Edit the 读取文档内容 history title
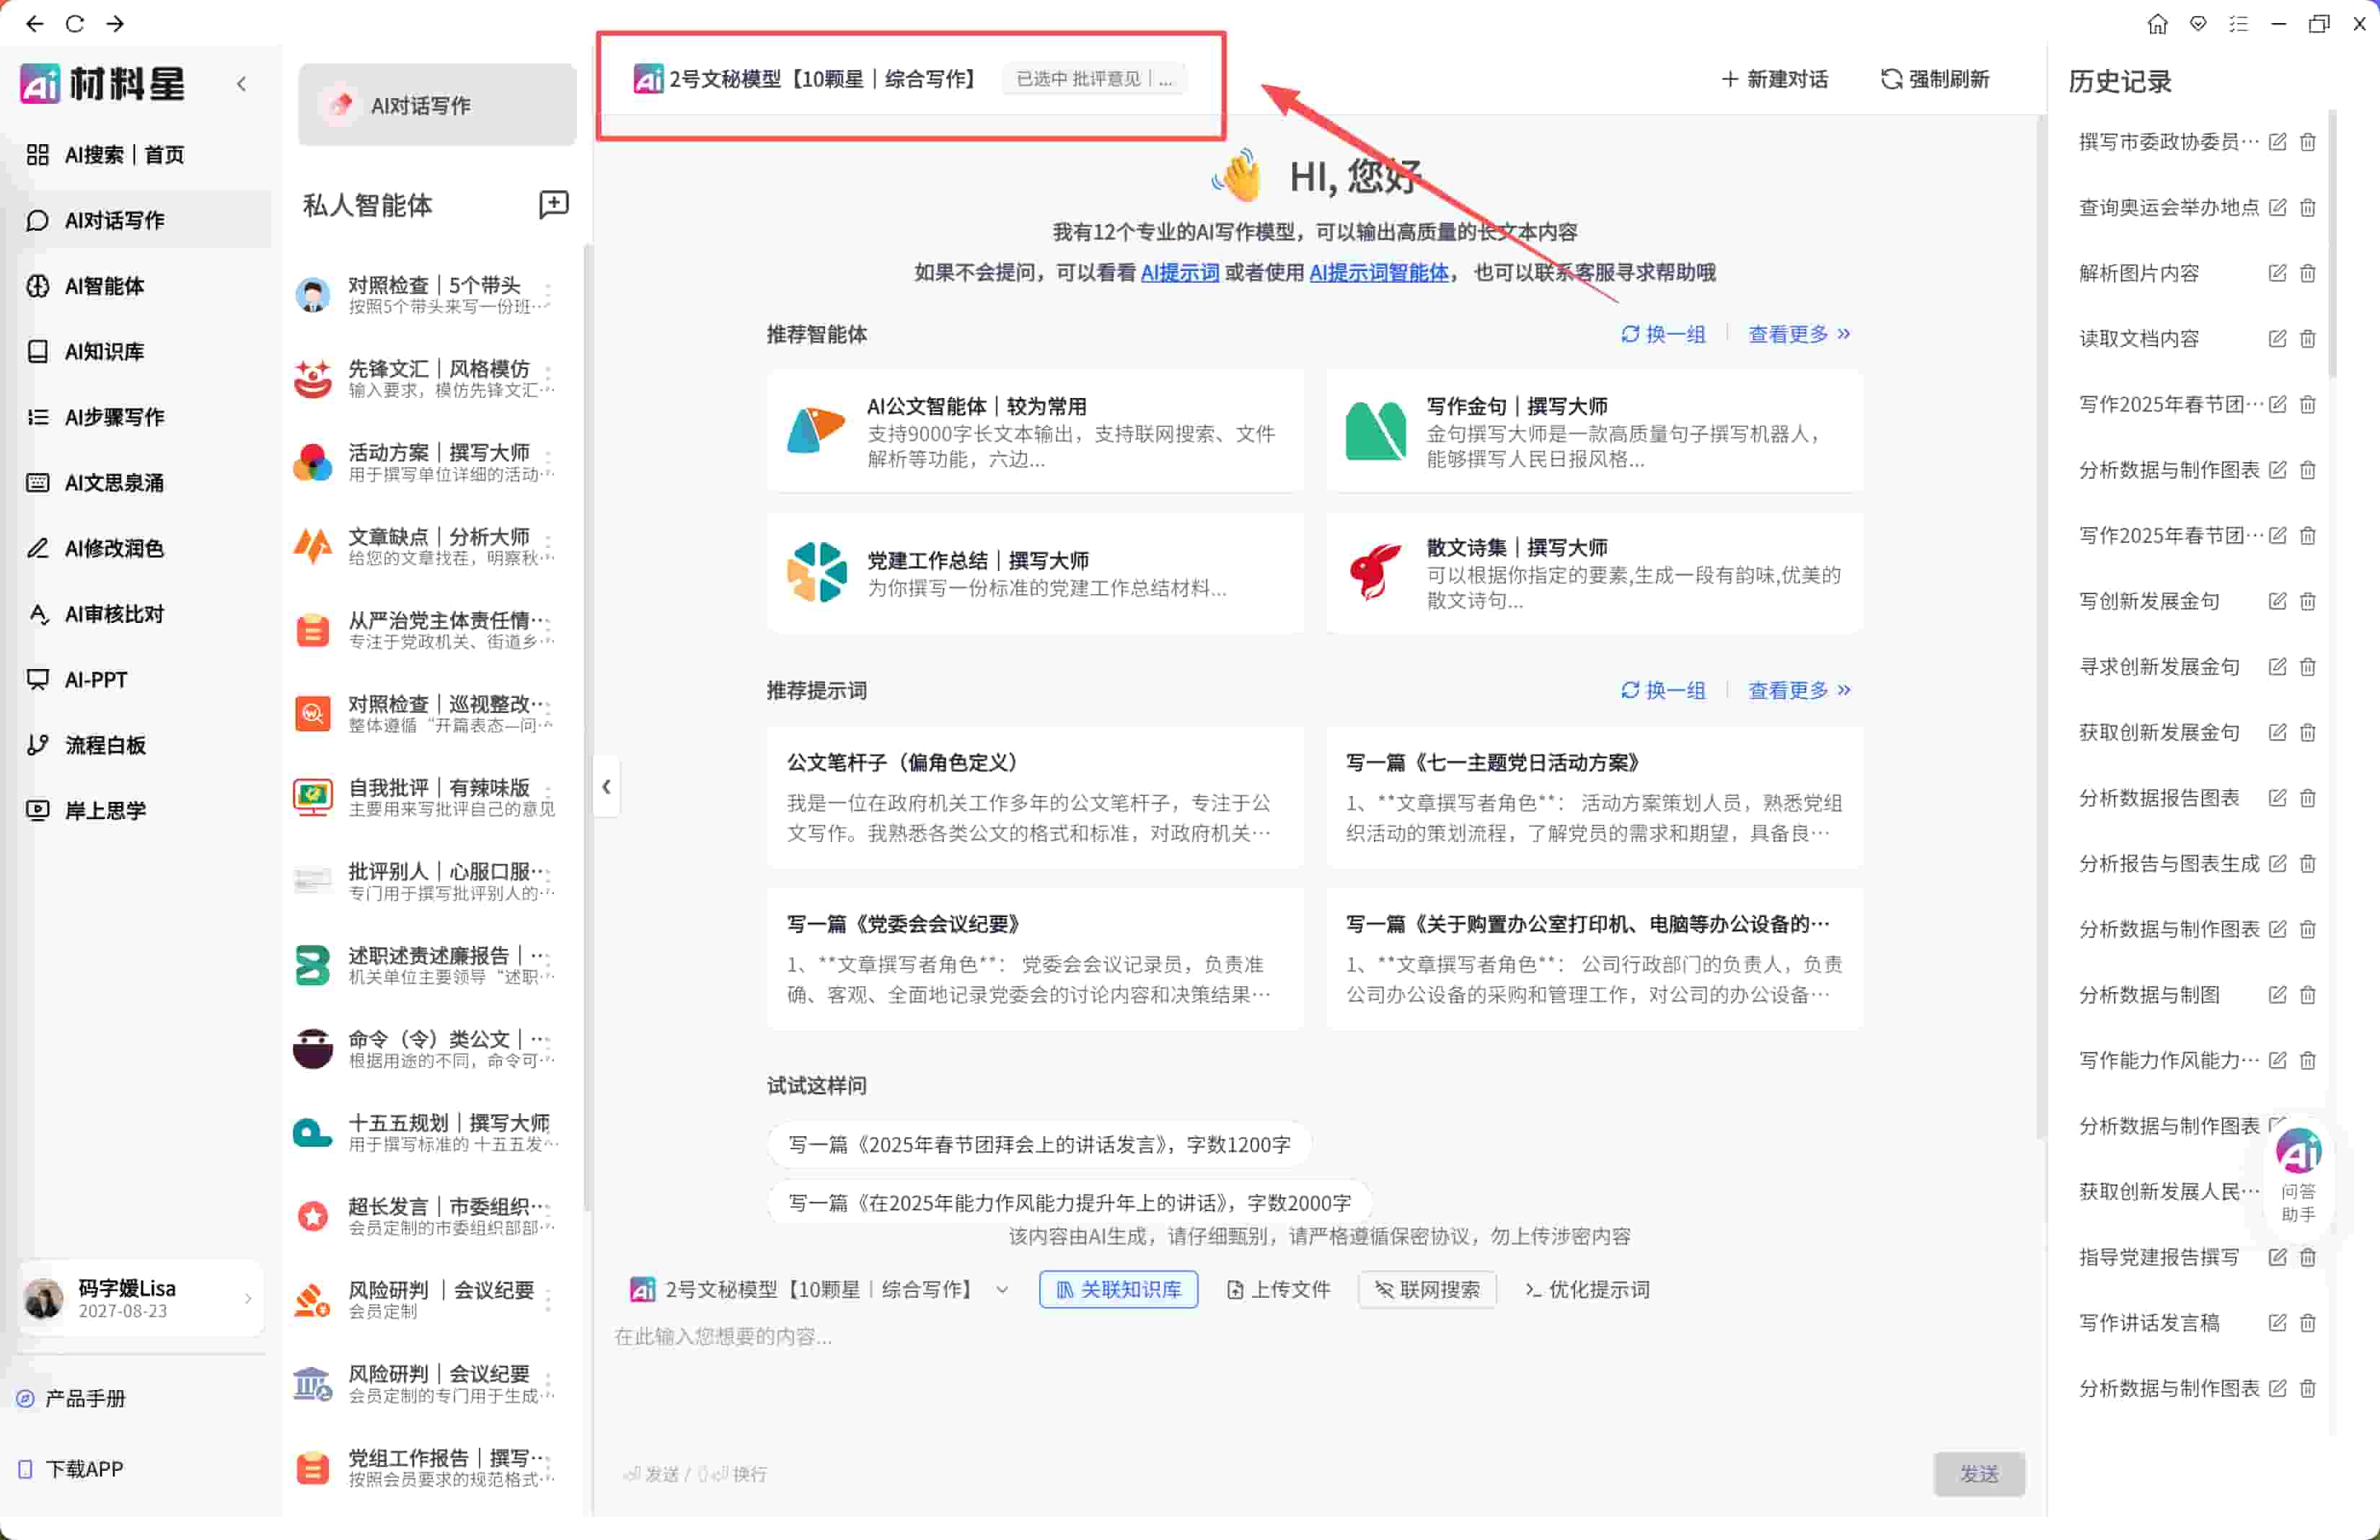Image resolution: width=2380 pixels, height=1540 pixels. point(2277,339)
